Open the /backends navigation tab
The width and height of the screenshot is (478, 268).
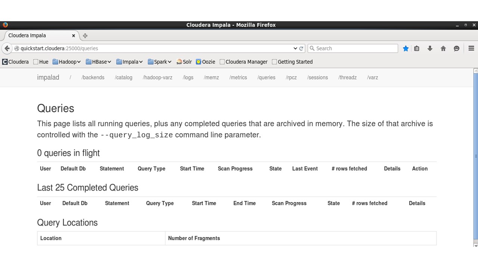pyautogui.click(x=93, y=77)
